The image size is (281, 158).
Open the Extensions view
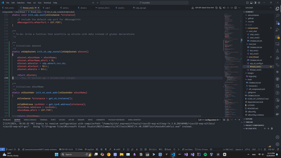(x=277, y=37)
